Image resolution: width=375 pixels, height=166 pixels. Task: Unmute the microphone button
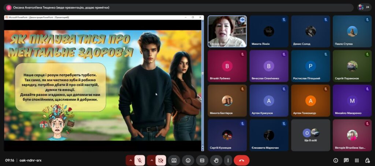[x=140, y=161]
